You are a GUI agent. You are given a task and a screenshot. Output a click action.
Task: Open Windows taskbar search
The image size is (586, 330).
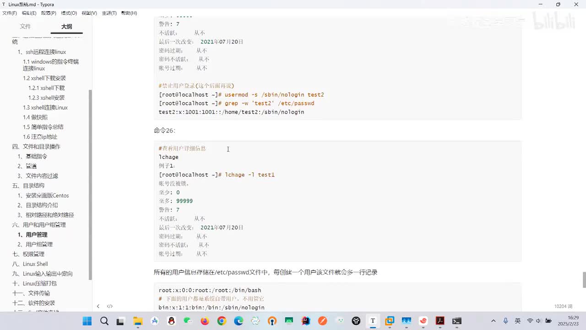[104, 321]
